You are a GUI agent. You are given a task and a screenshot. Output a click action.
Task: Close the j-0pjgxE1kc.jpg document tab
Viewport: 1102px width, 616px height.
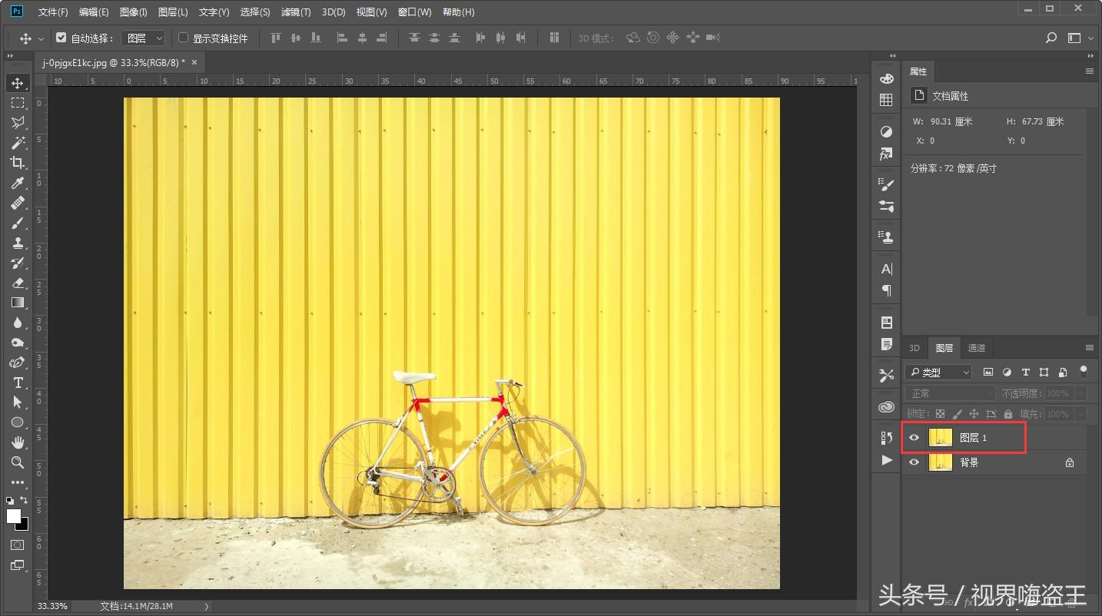click(x=194, y=62)
